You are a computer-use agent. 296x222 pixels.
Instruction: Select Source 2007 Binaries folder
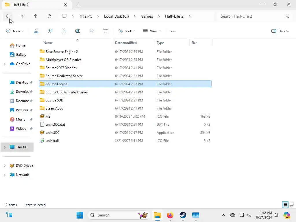(125, 68)
